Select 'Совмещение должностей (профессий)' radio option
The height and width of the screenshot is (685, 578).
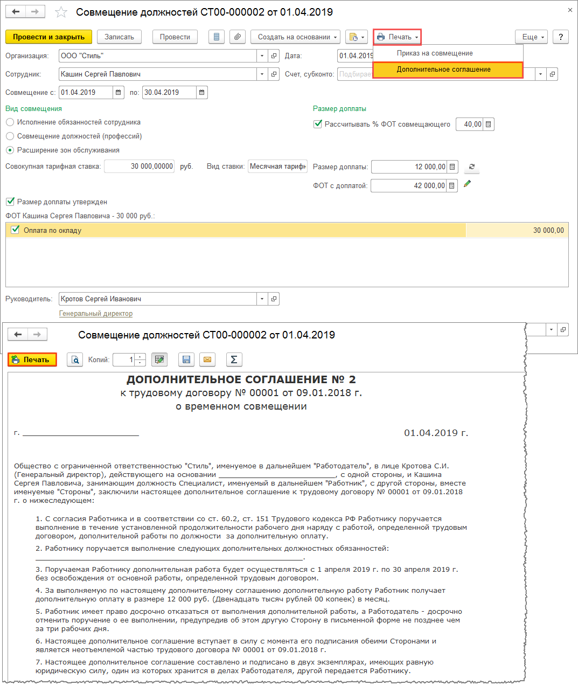10,136
